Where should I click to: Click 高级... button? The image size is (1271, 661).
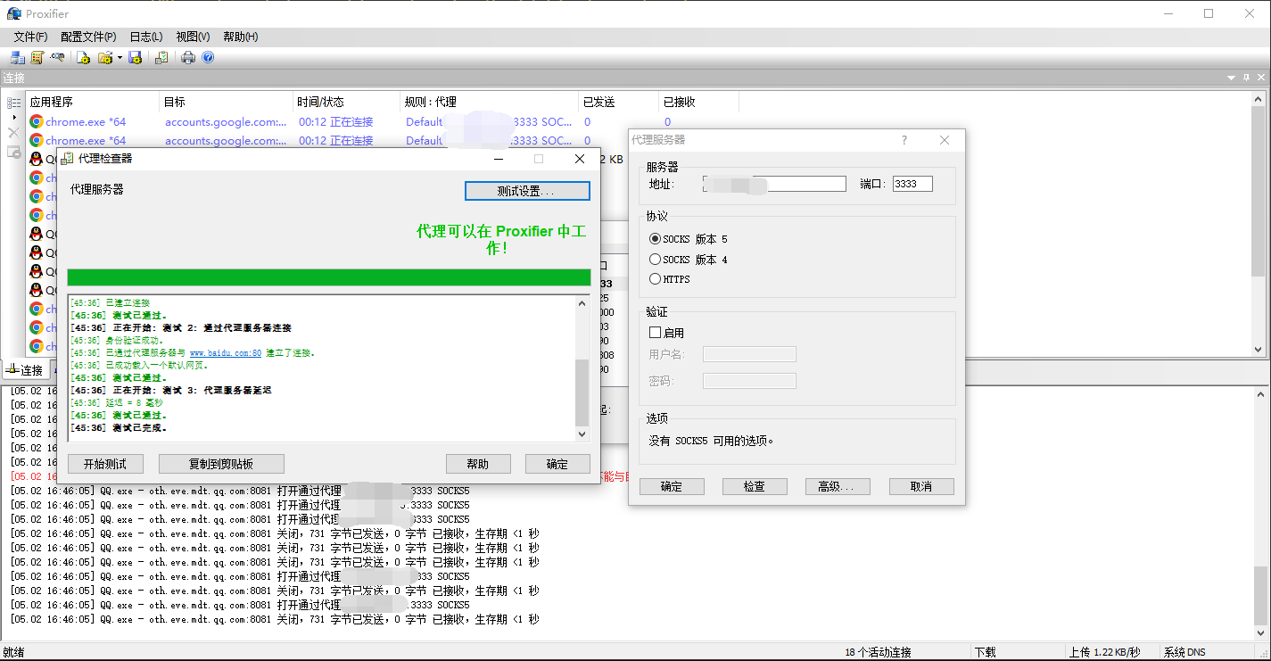(838, 486)
